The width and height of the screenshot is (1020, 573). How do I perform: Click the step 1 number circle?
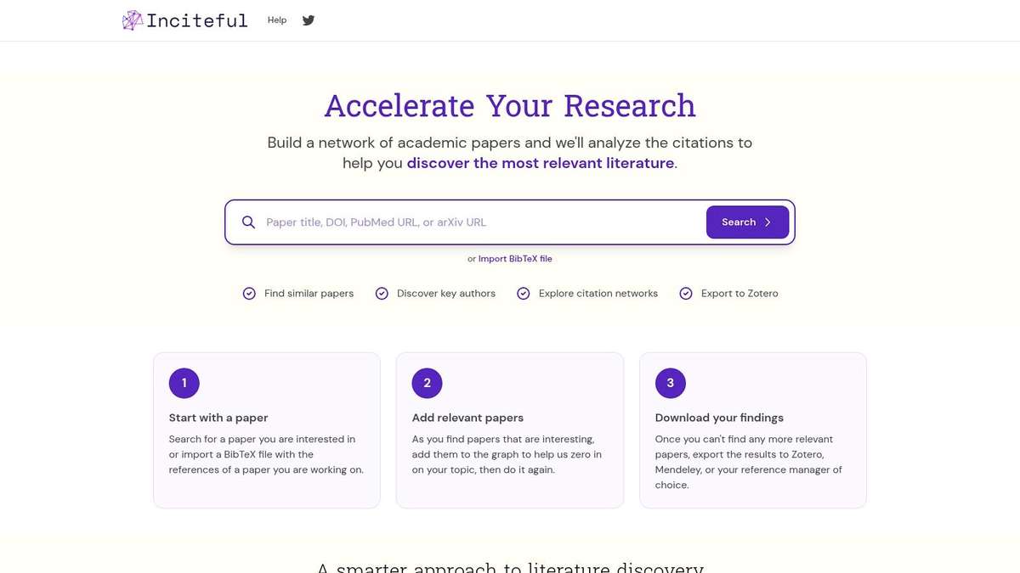click(x=184, y=383)
